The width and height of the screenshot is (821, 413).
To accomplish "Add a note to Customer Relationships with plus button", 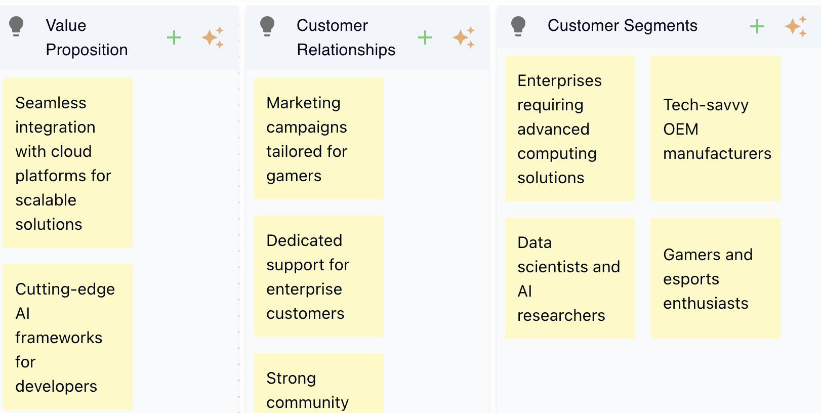I will pyautogui.click(x=426, y=37).
